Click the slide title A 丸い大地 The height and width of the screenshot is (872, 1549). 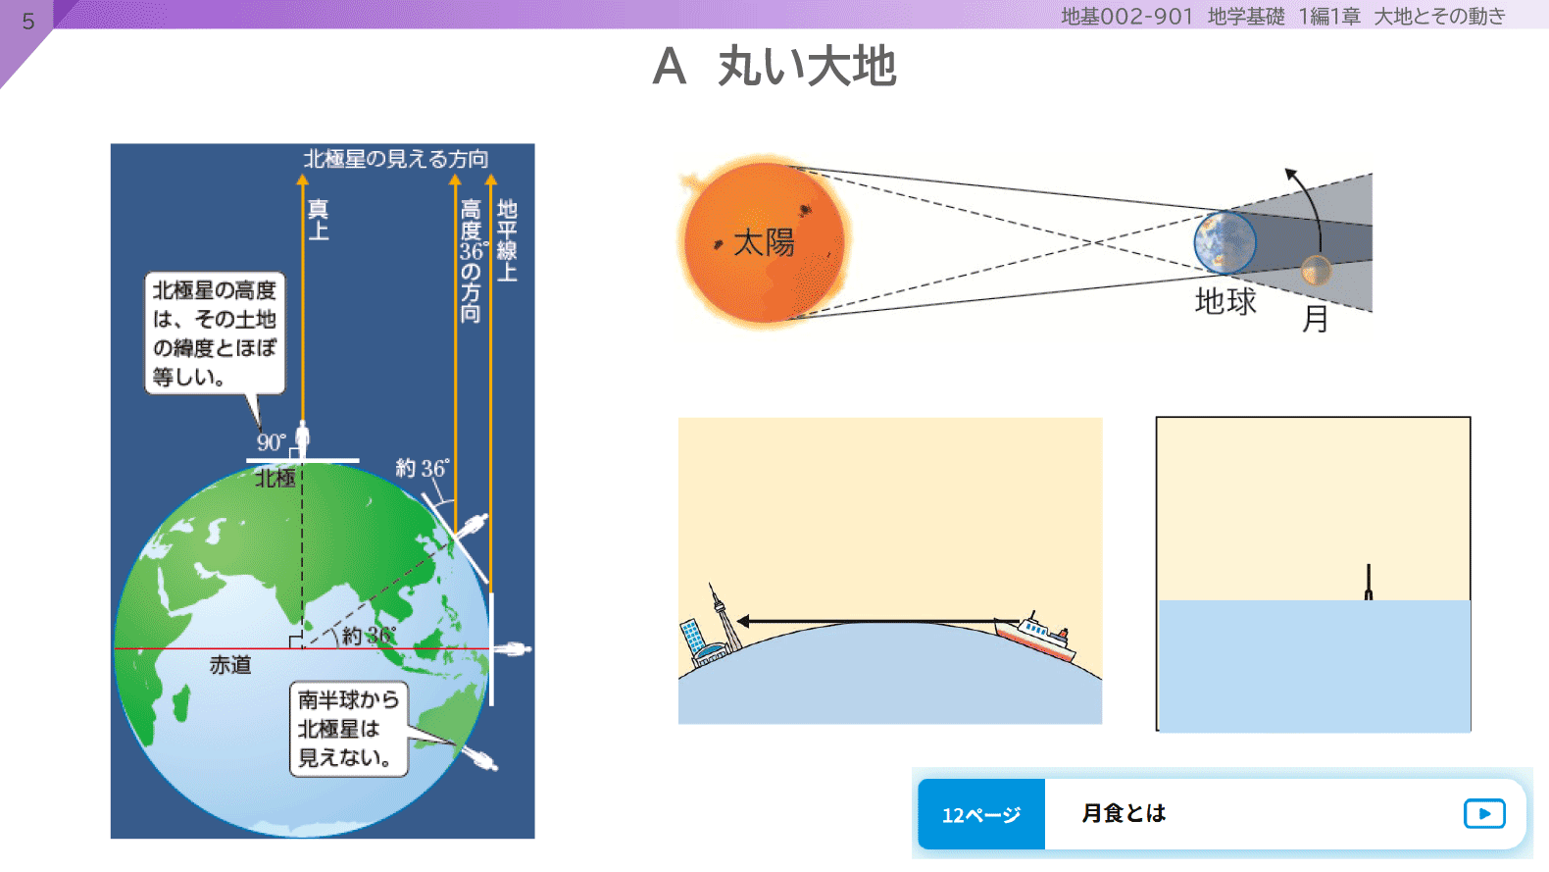tap(774, 67)
